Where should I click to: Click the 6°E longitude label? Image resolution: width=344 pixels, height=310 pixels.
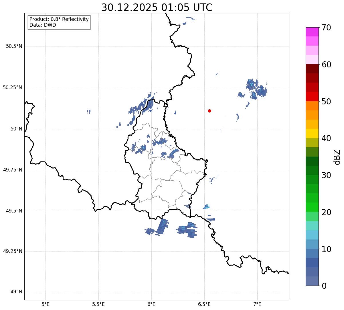coord(151,304)
